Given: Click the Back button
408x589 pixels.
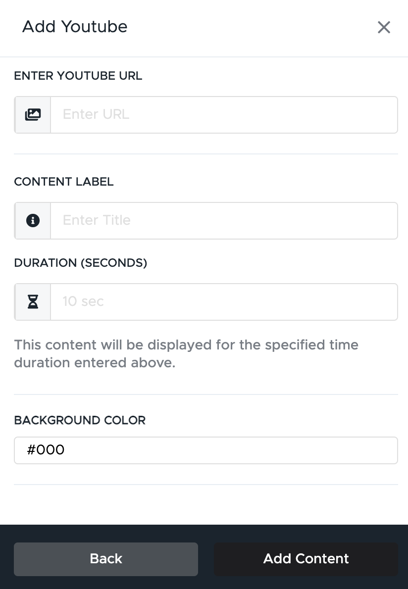Looking at the screenshot, I should [106, 559].
